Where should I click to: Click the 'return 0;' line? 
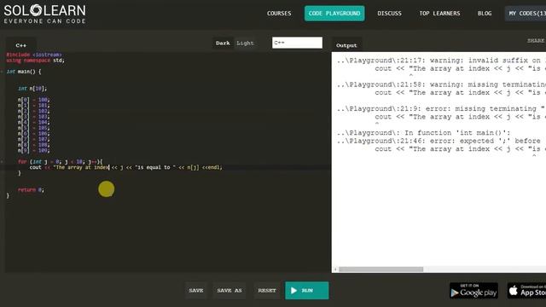[x=31, y=189]
